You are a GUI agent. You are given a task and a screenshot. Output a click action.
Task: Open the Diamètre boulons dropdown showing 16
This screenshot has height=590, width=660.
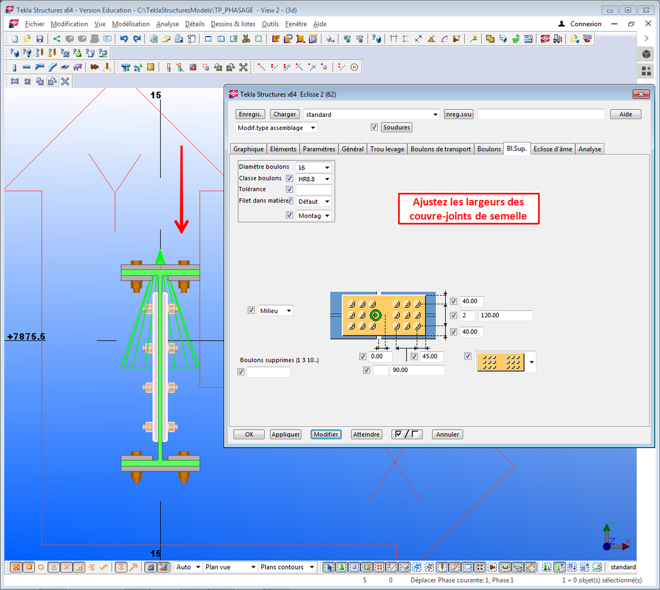click(x=327, y=168)
